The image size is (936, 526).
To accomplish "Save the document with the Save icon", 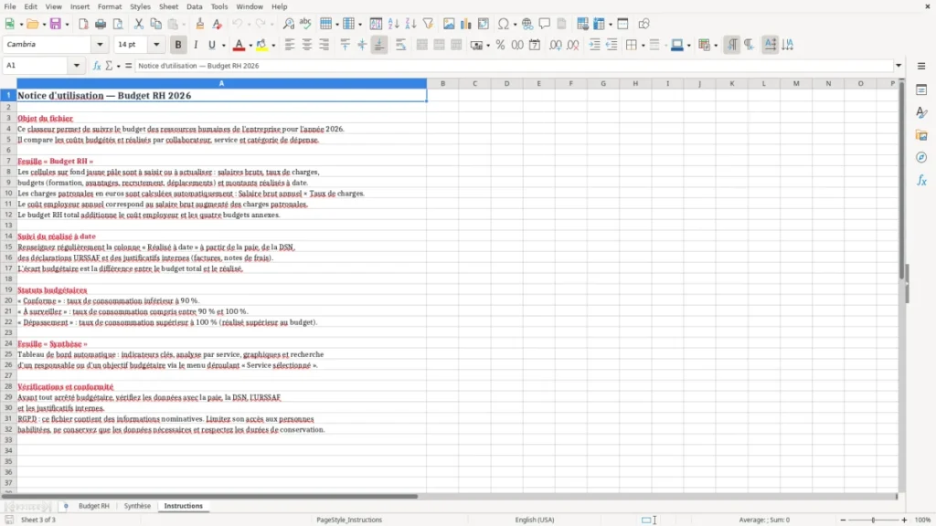I will 56,24.
